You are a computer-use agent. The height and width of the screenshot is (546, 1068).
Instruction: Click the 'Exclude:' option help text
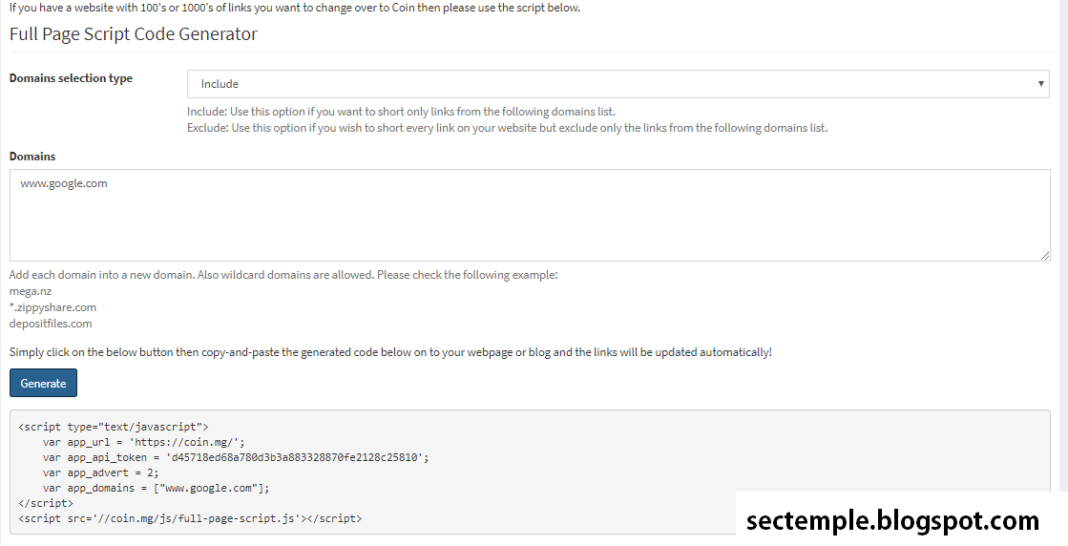pos(508,128)
